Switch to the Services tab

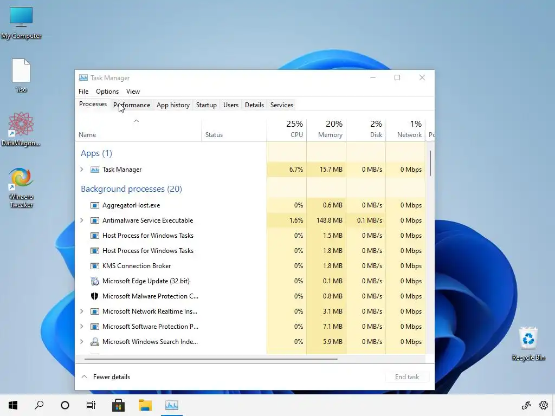tap(282, 105)
